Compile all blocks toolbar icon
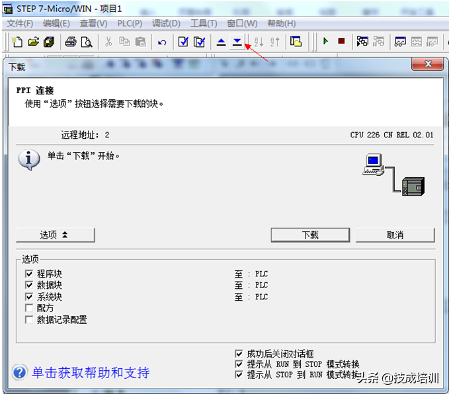The width and height of the screenshot is (449, 394). click(199, 42)
